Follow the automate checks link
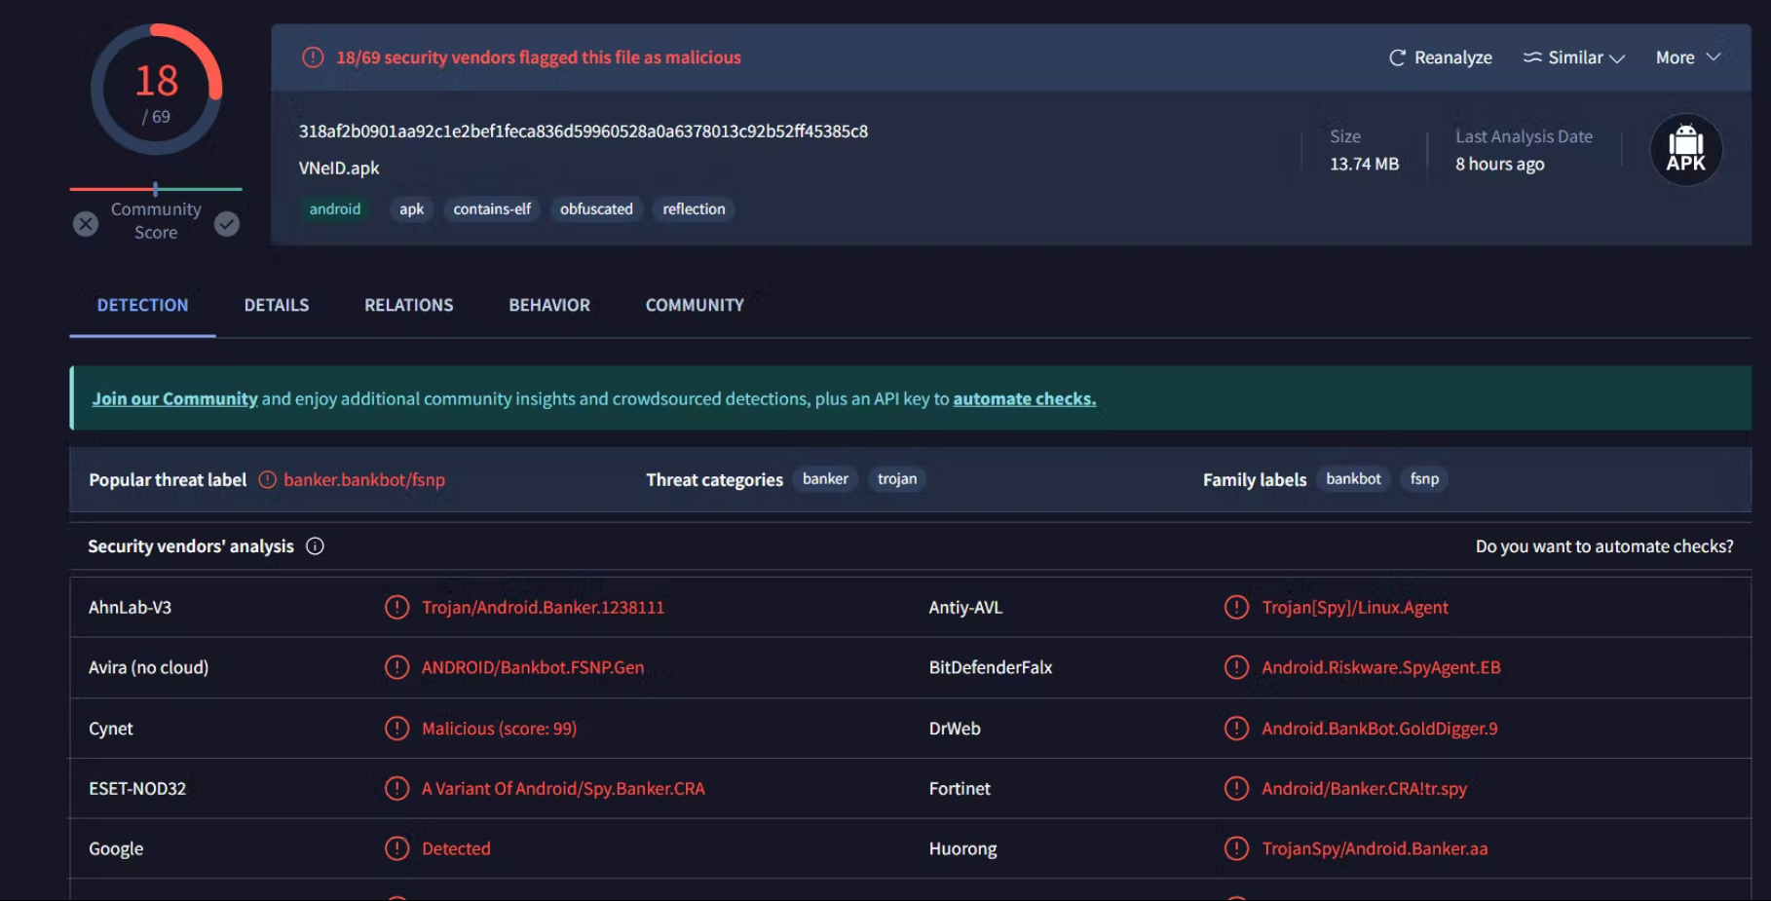 (x=1024, y=398)
